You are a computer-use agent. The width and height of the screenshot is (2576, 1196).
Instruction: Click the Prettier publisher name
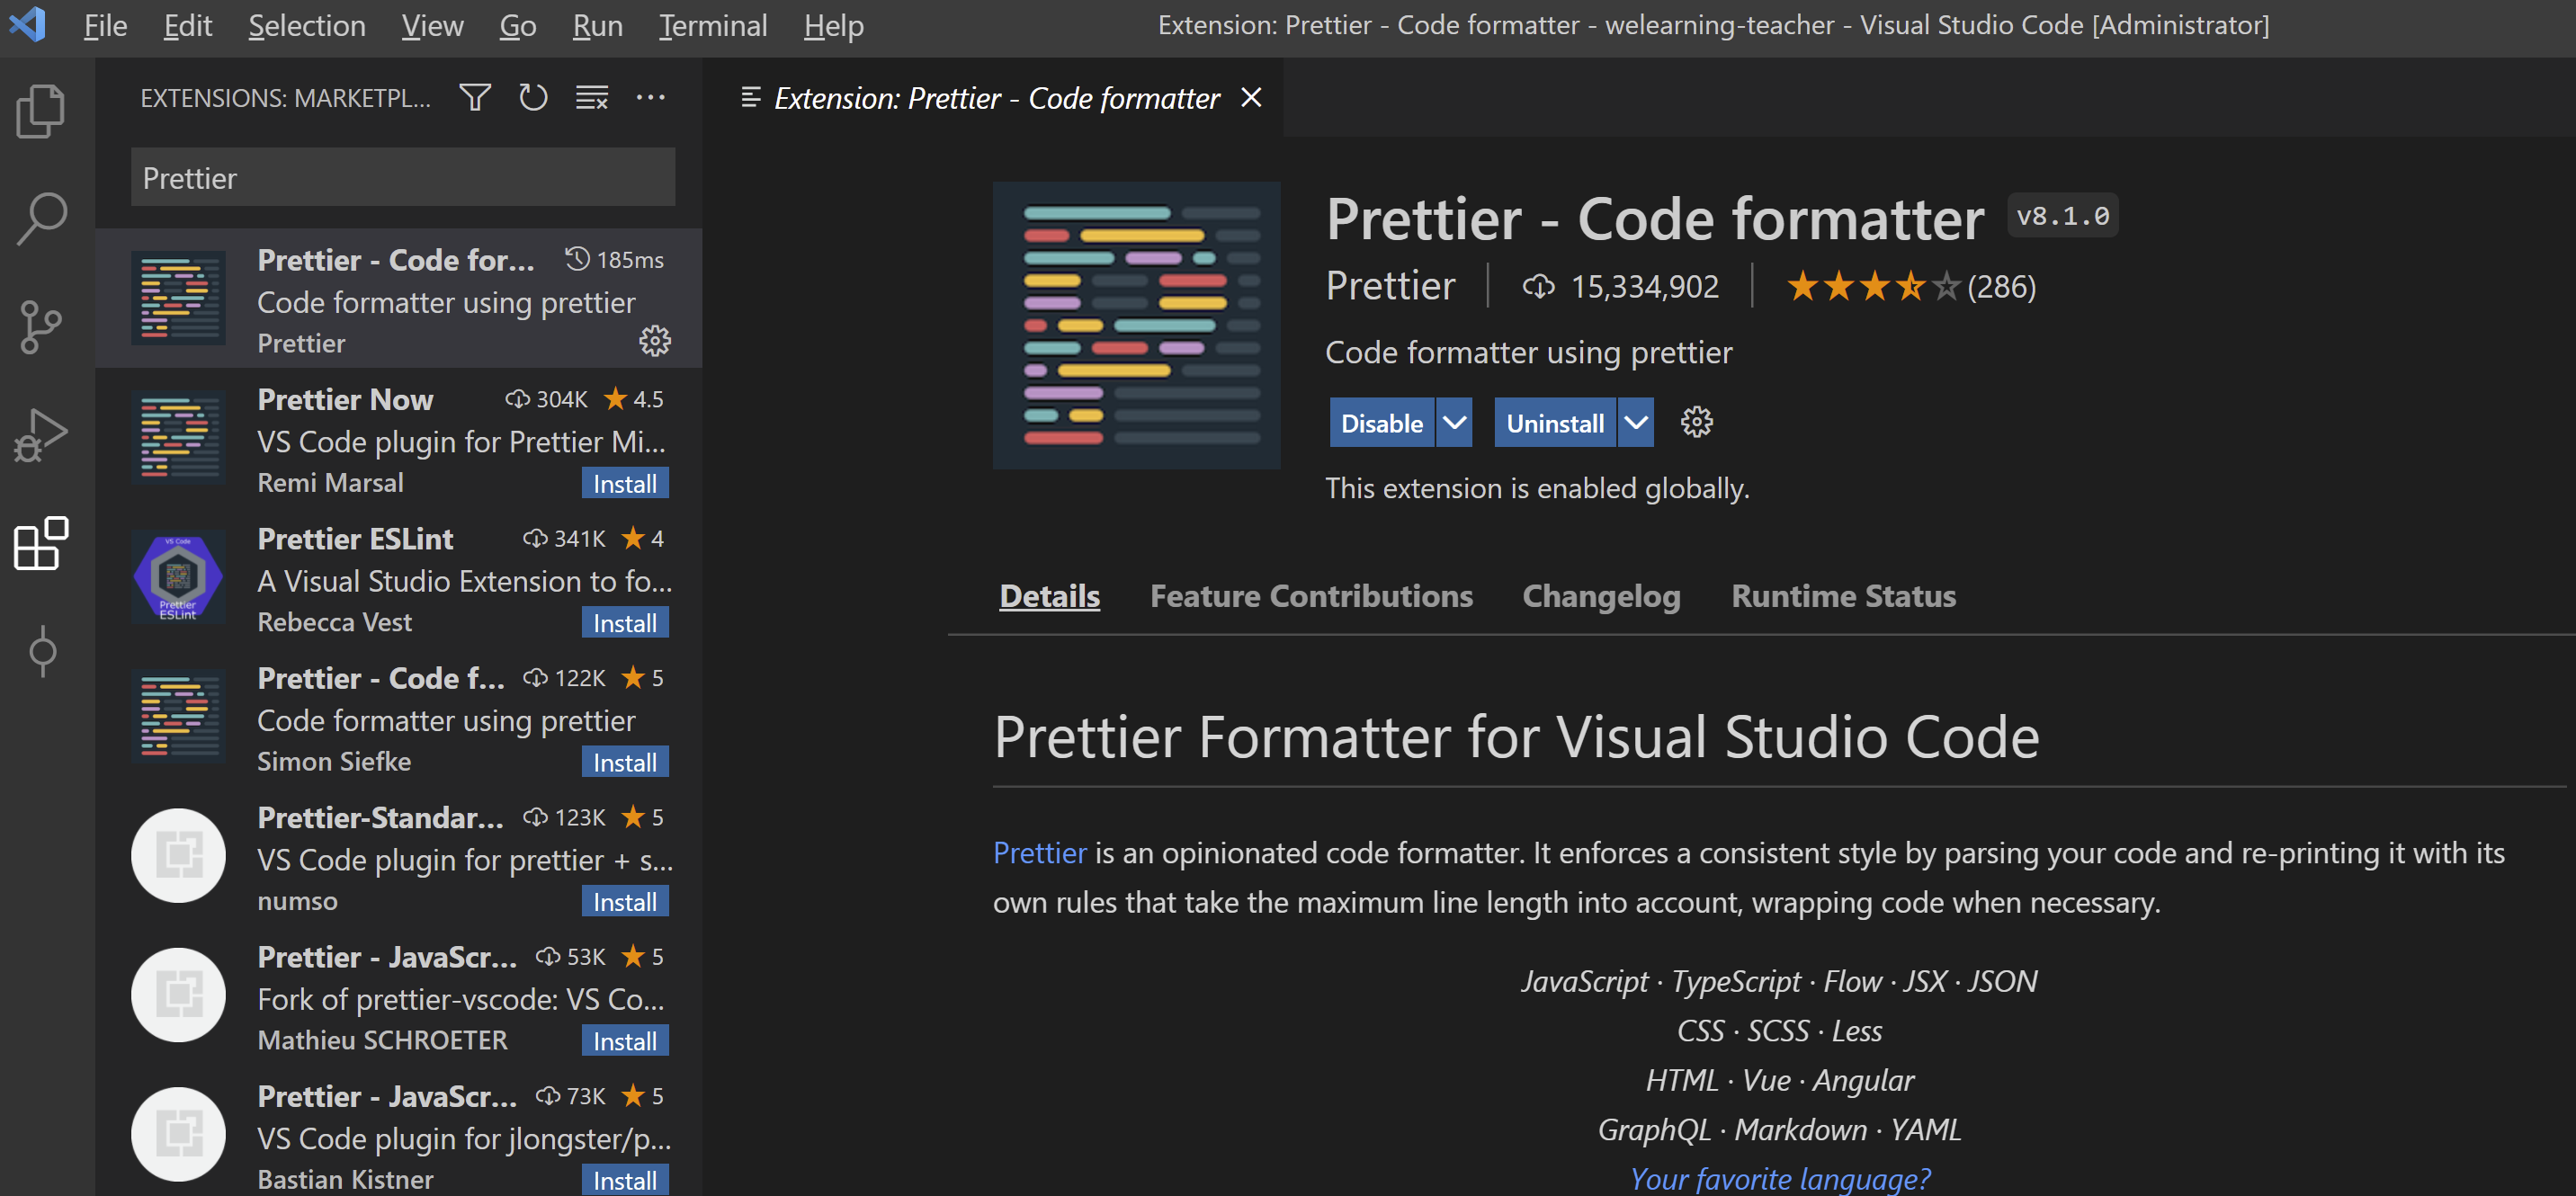[1390, 286]
